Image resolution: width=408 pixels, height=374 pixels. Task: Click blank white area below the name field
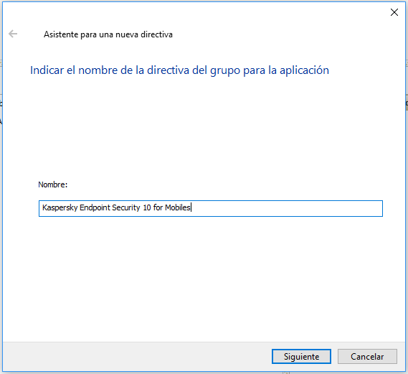coord(203,279)
